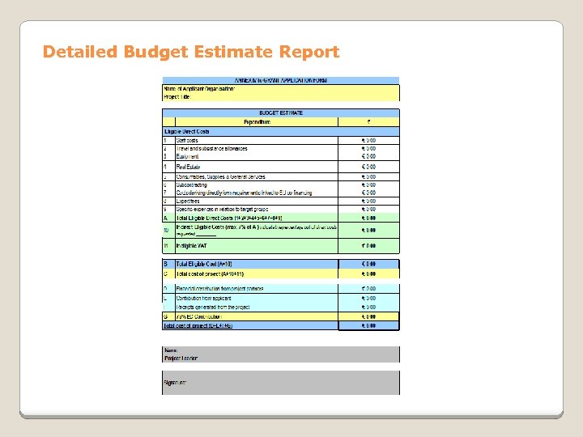583x437 pixels.
Task: Click the Name and Project Leader field
Action: [281, 354]
